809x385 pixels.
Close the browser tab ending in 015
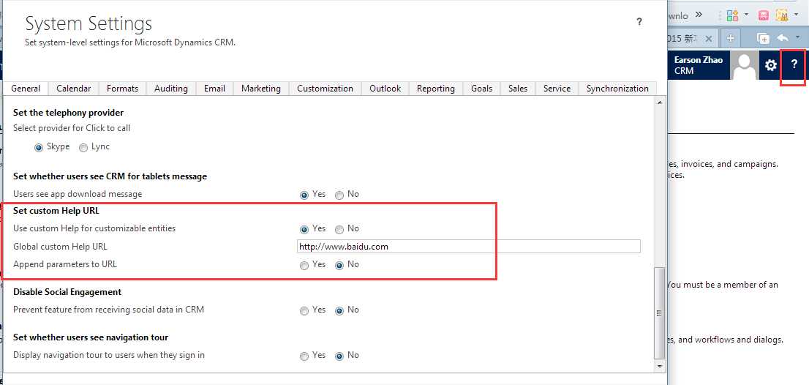[708, 39]
